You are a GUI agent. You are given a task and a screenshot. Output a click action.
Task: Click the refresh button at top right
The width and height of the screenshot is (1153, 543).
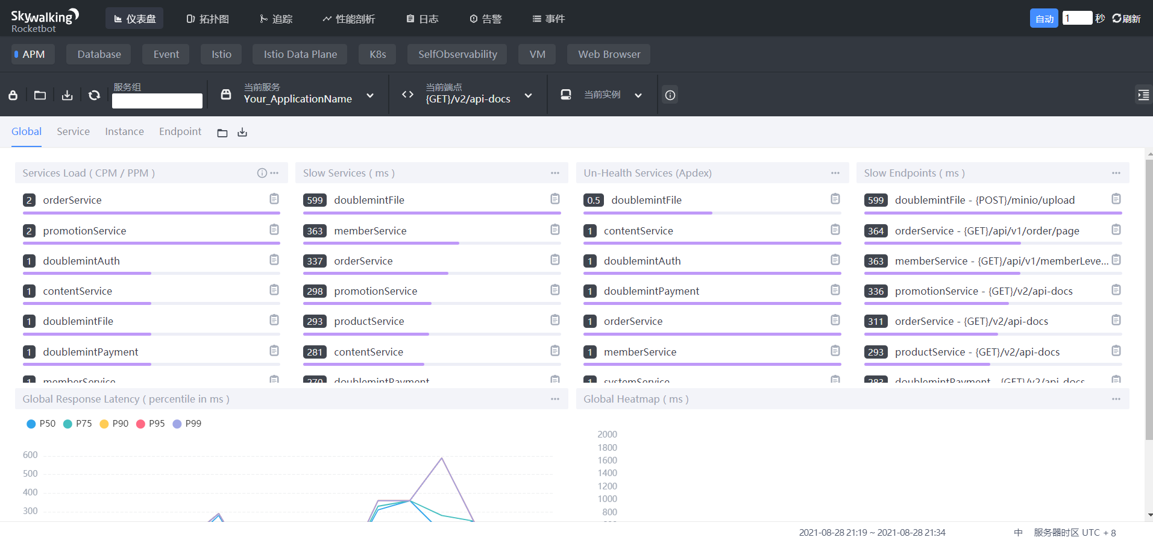click(x=1126, y=19)
